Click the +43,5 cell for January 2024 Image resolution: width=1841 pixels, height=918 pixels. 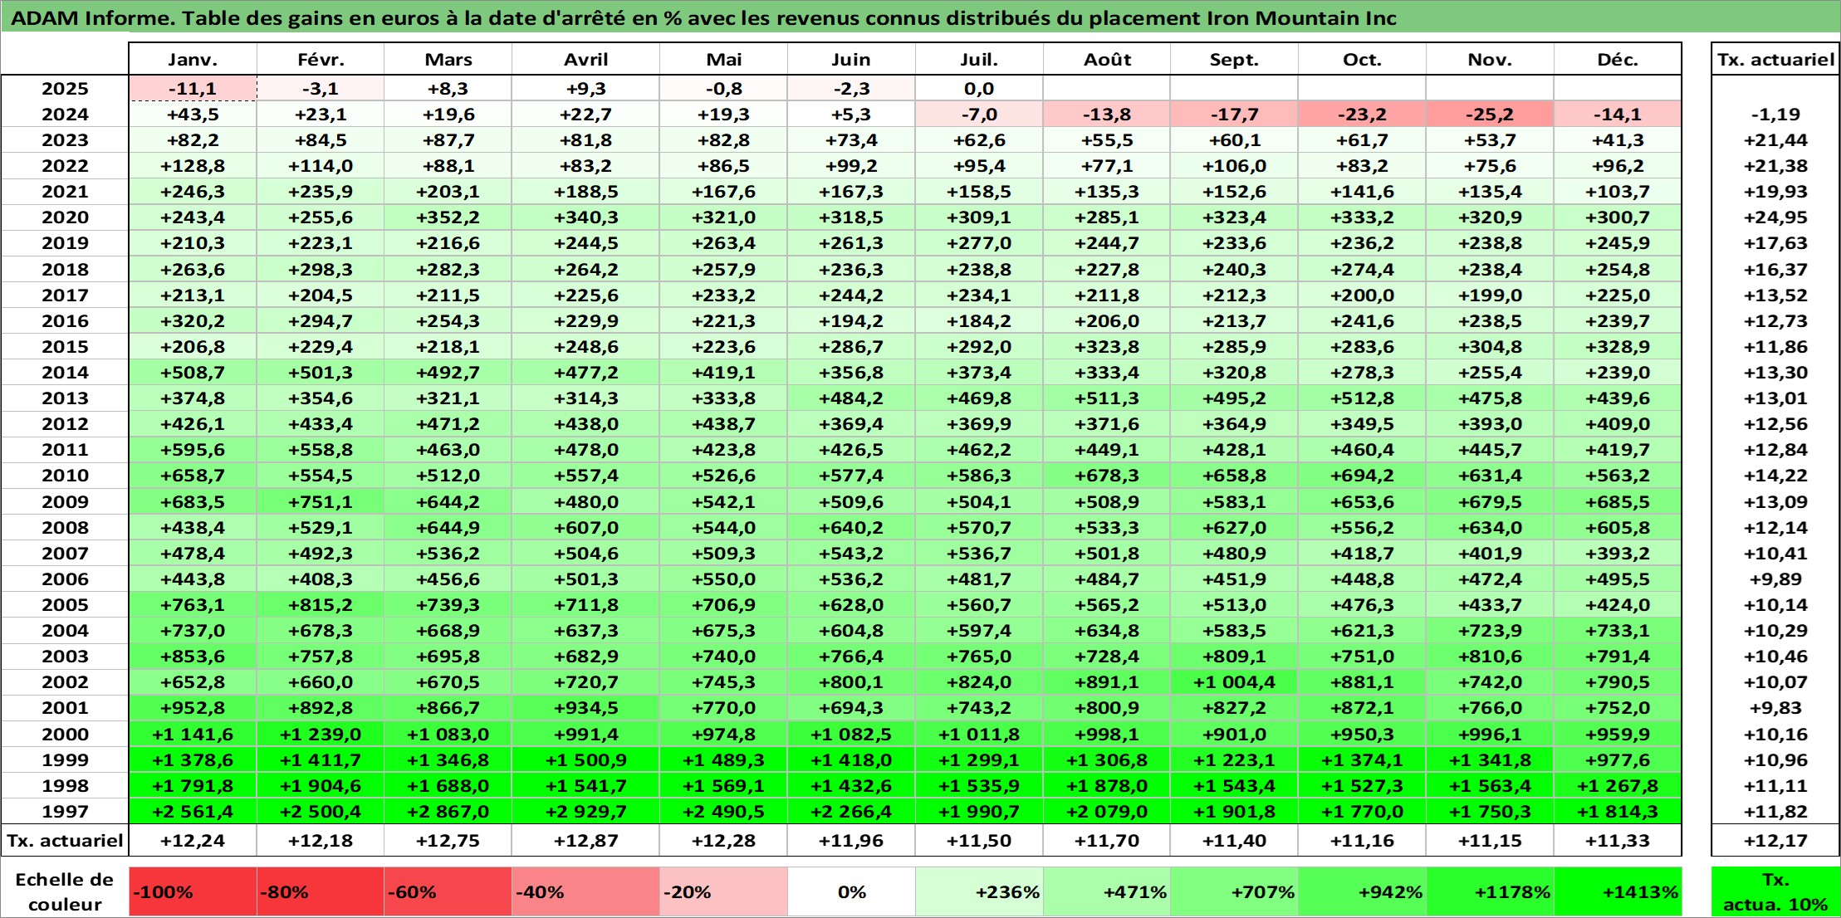tap(193, 114)
